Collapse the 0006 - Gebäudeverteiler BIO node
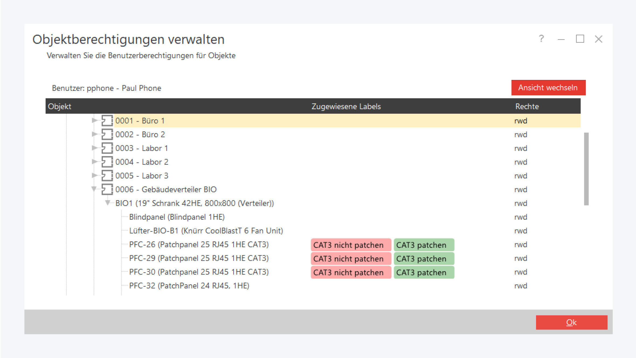 click(x=94, y=189)
